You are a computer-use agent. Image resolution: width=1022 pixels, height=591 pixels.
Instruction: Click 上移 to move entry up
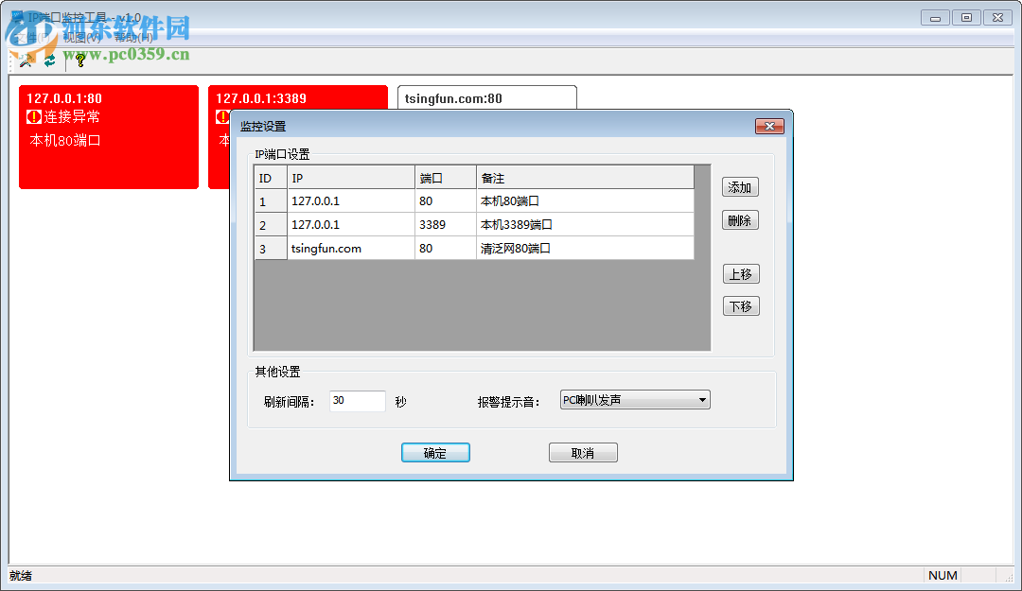point(741,273)
